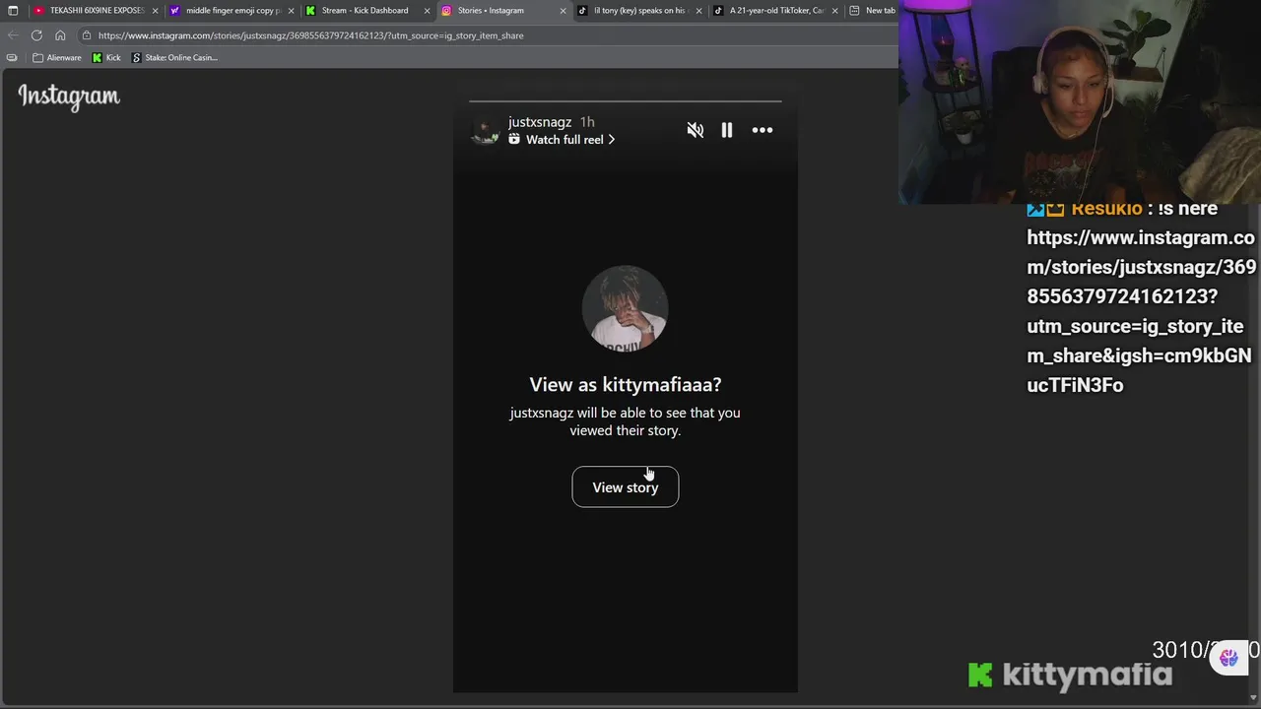Image resolution: width=1261 pixels, height=709 pixels.
Task: Switch to A 21-year-old TikToker tab
Action: (x=776, y=11)
